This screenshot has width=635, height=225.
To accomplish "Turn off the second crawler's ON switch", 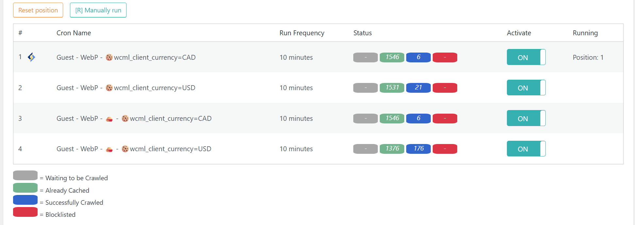I will pyautogui.click(x=526, y=88).
